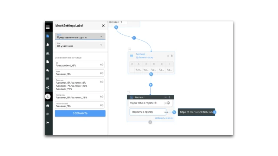This screenshot has width=278, height=156.
Task: Select column B header in table block
Action: pos(146,64)
